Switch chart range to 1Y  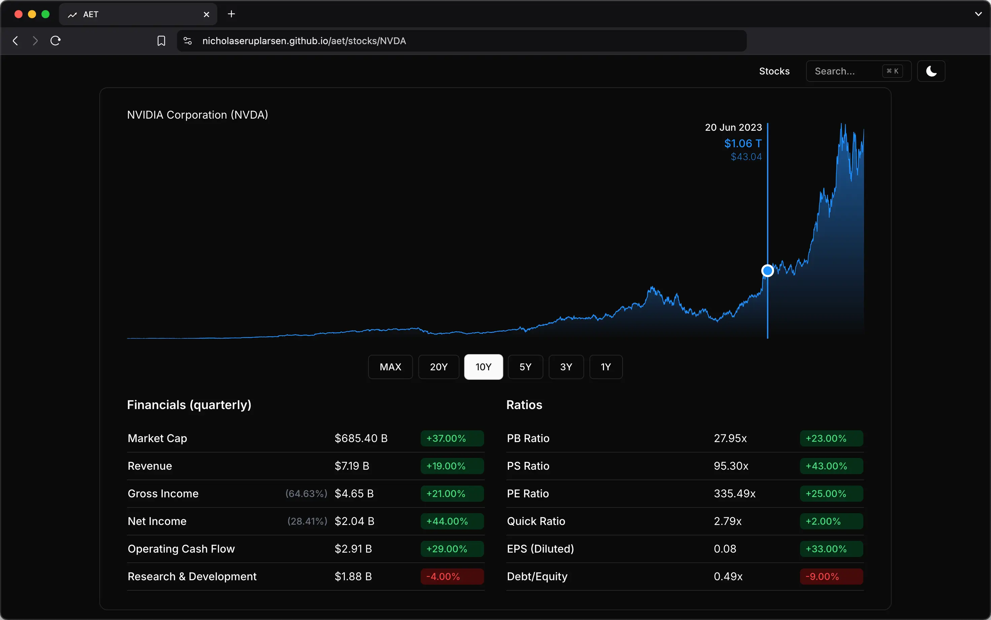606,367
